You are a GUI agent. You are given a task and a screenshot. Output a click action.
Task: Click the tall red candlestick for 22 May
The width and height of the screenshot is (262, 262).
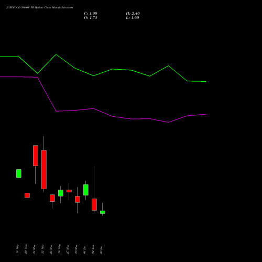[x=44, y=169]
